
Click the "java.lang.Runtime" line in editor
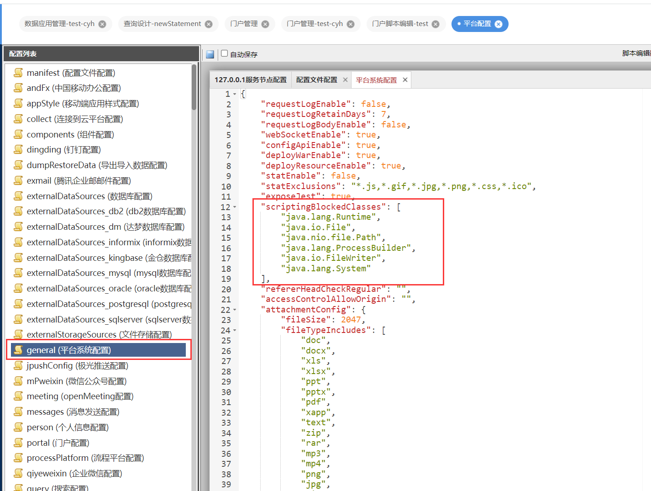tap(331, 217)
